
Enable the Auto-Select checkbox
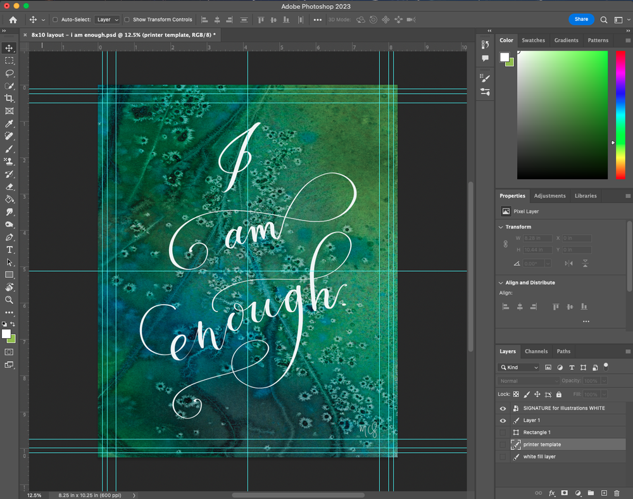click(55, 20)
